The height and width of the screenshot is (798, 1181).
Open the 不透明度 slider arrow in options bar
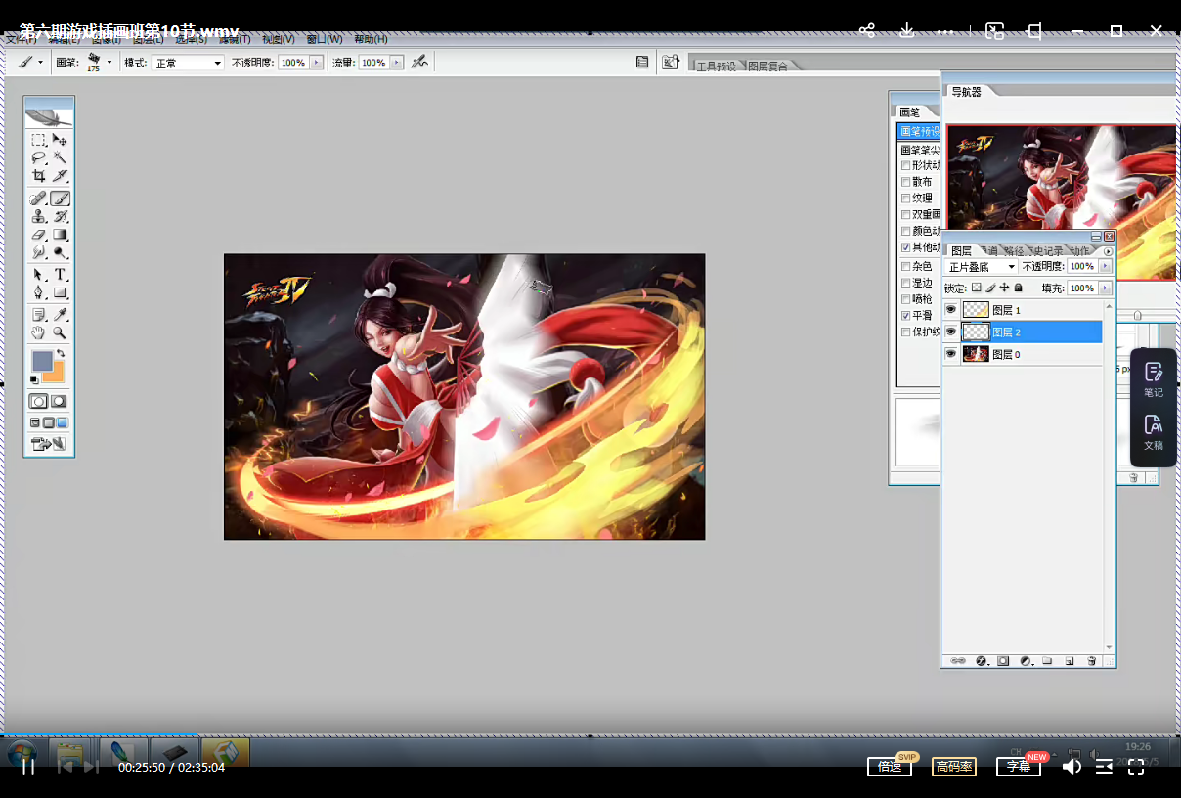coord(316,63)
